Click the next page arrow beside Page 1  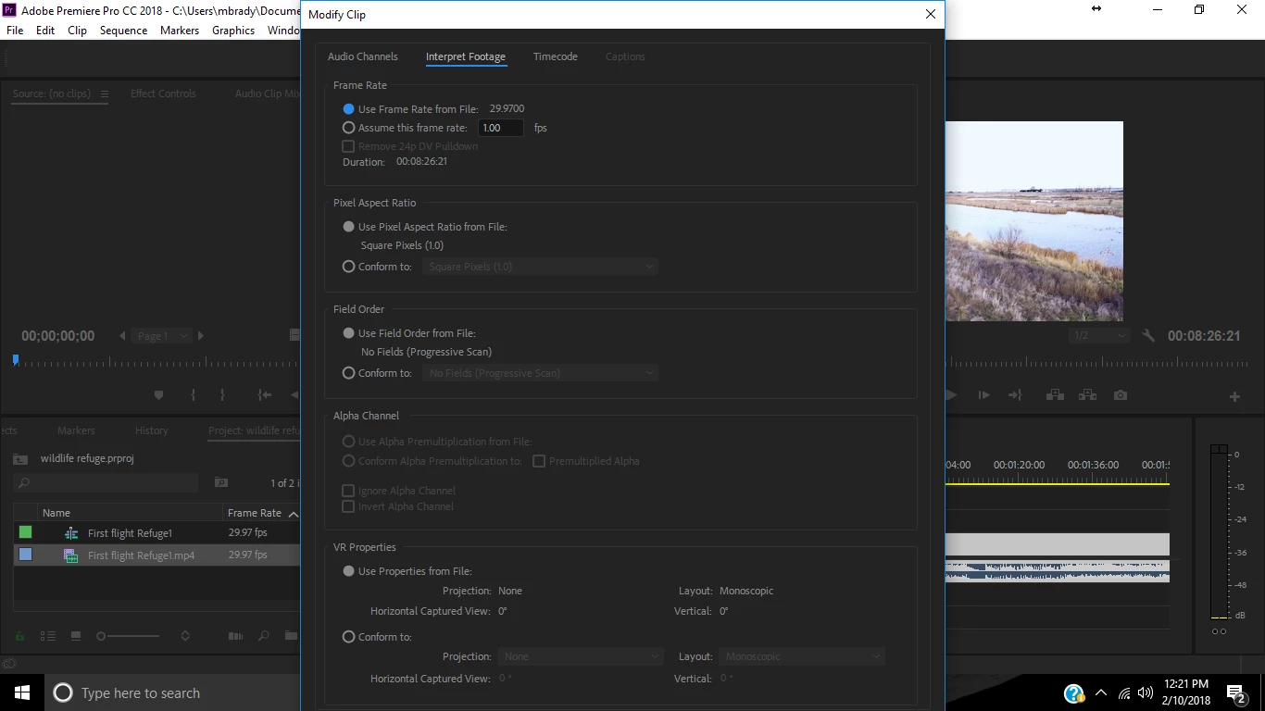click(201, 336)
